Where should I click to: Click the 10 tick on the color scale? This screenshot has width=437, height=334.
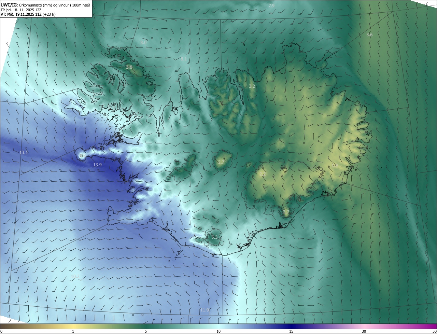click(x=218, y=331)
